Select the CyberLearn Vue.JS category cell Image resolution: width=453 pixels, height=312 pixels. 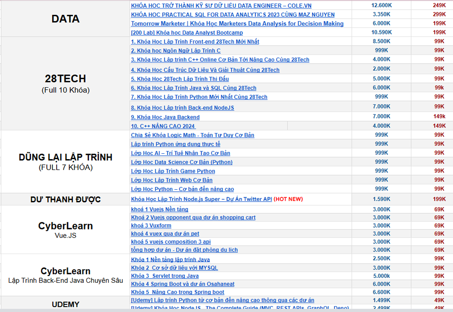pos(65,229)
